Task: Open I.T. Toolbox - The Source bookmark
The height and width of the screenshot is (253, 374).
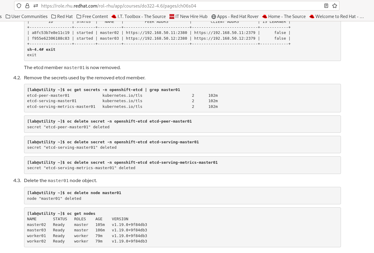Action: click(x=138, y=17)
